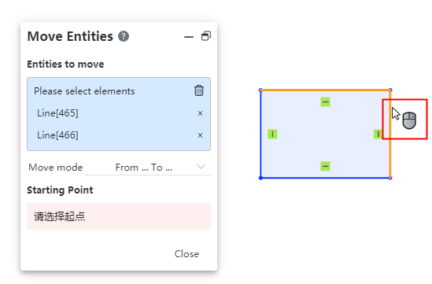Select Line[466] in the entities list

[x=57, y=135]
